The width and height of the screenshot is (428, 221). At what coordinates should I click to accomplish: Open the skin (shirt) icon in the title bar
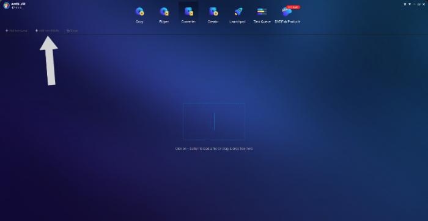point(405,4)
